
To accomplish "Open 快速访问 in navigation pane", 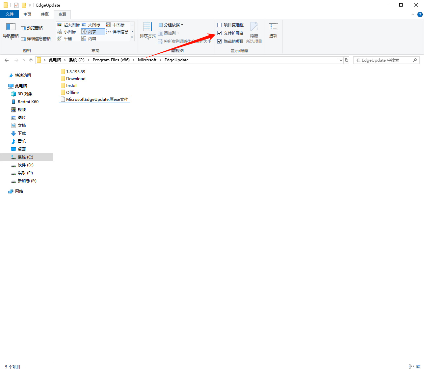I will 20,75.
